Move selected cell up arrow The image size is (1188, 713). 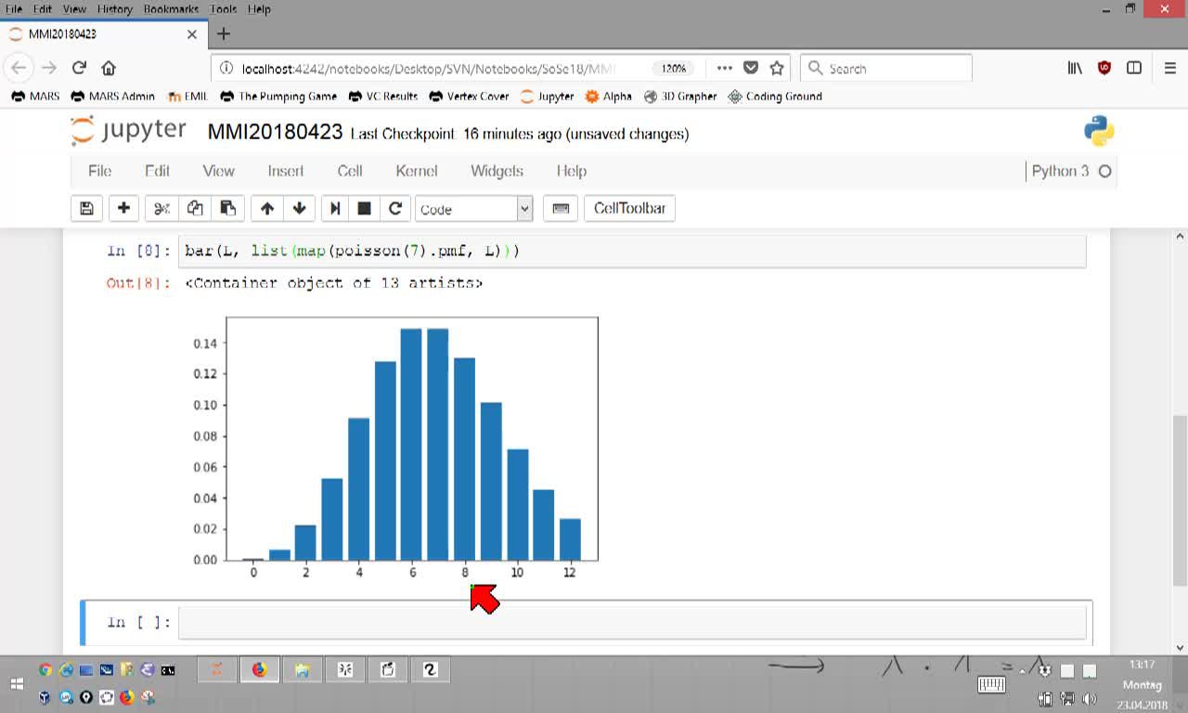(267, 208)
